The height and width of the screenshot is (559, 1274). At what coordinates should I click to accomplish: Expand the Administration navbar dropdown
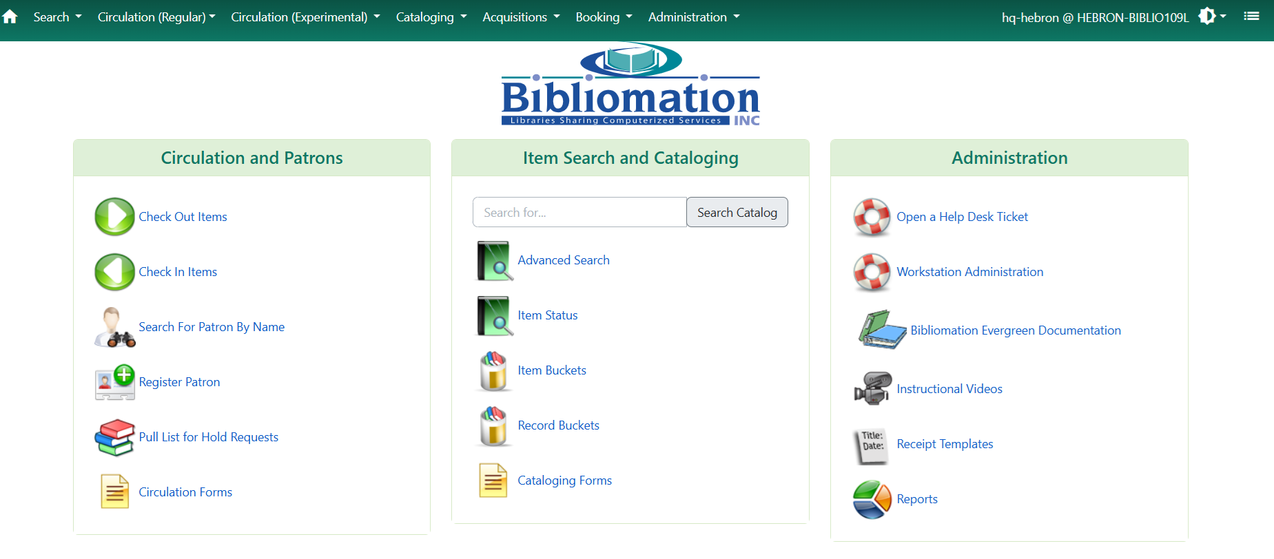point(693,17)
